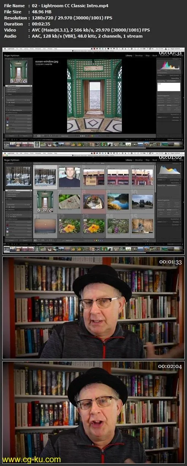The width and height of the screenshot is (187, 466).
Task: Click the keyword tags text box in loupe frame
Action: 170,87
